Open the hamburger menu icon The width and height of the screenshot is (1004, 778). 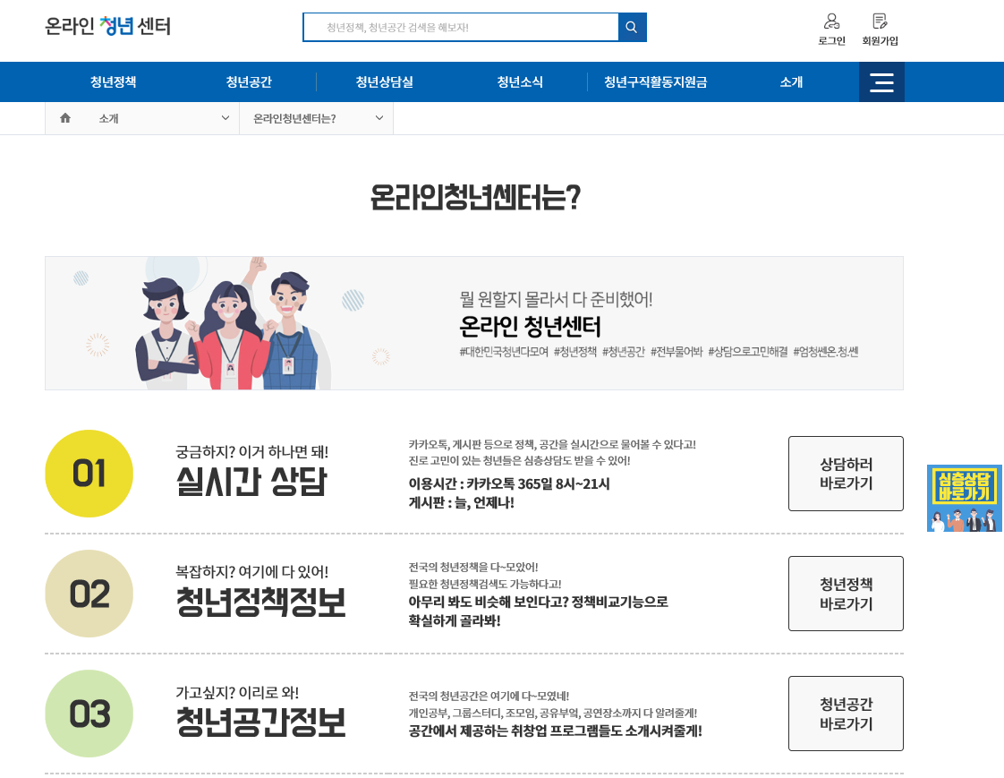click(x=881, y=81)
